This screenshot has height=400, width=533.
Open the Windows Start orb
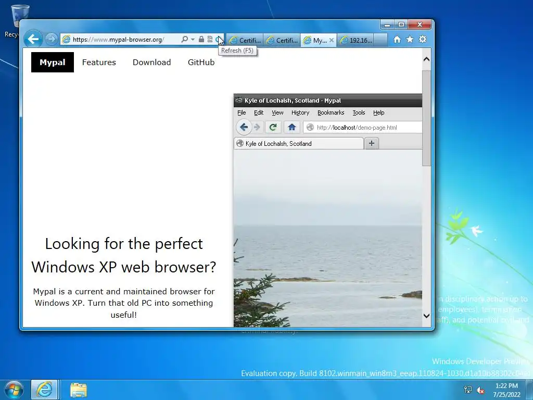[x=14, y=390]
